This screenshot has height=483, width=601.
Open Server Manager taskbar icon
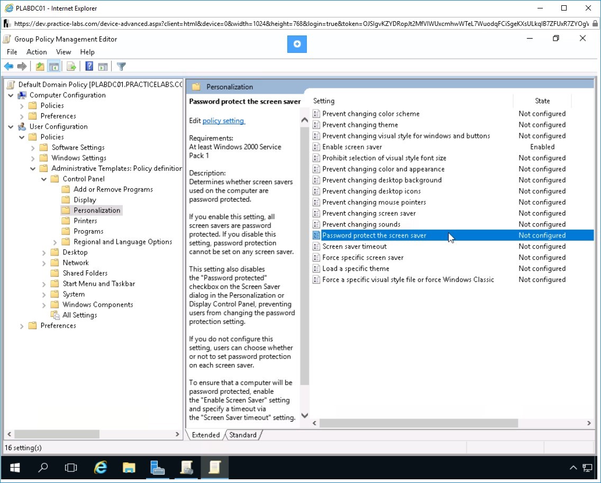pos(157,467)
